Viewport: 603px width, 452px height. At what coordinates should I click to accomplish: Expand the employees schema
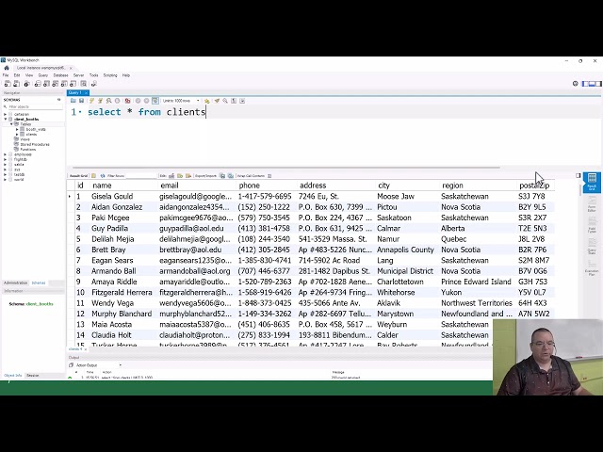pyautogui.click(x=6, y=154)
